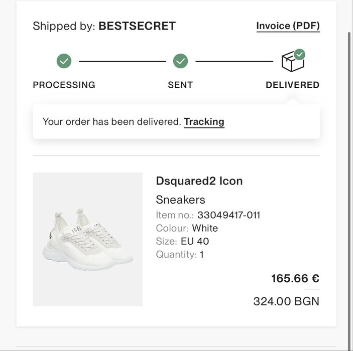Click the Processing step green checkmark
Image resolution: width=353 pixels, height=351 pixels.
click(x=64, y=61)
